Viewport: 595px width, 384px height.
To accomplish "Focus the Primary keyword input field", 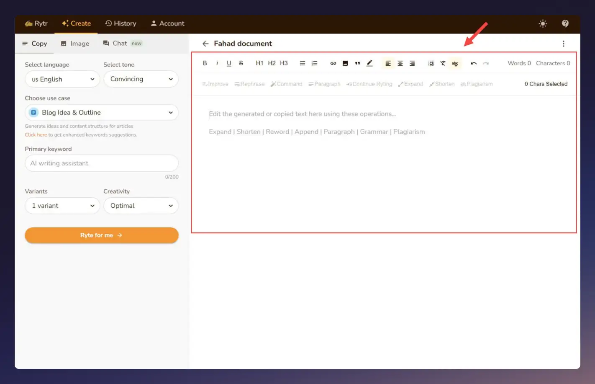I will 101,163.
